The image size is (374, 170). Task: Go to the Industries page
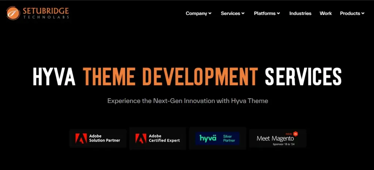coord(300,13)
